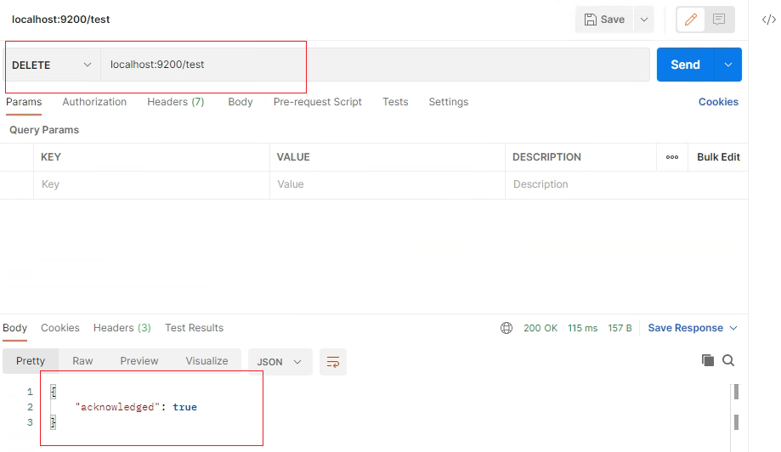Image resolution: width=781 pixels, height=452 pixels.
Task: Click the Save button
Action: [604, 20]
